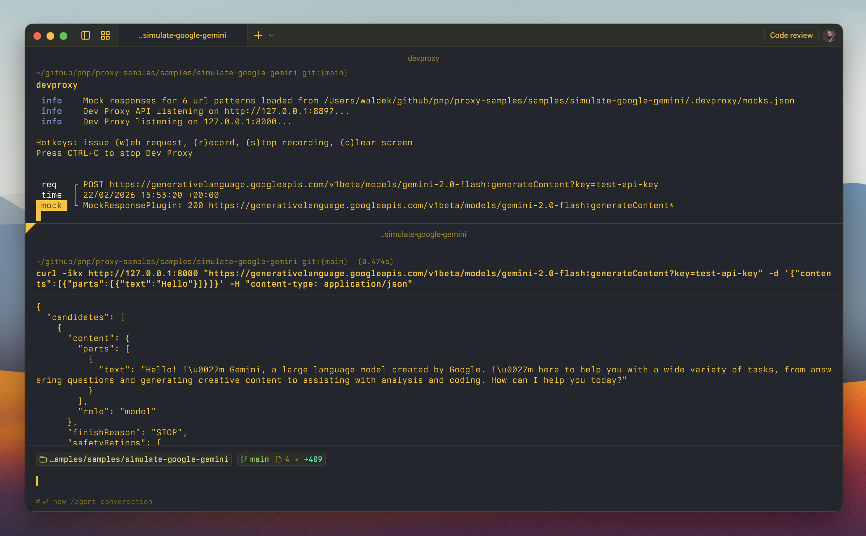Click the command key icon near agent conversation hint
The image size is (866, 536).
[x=38, y=501]
